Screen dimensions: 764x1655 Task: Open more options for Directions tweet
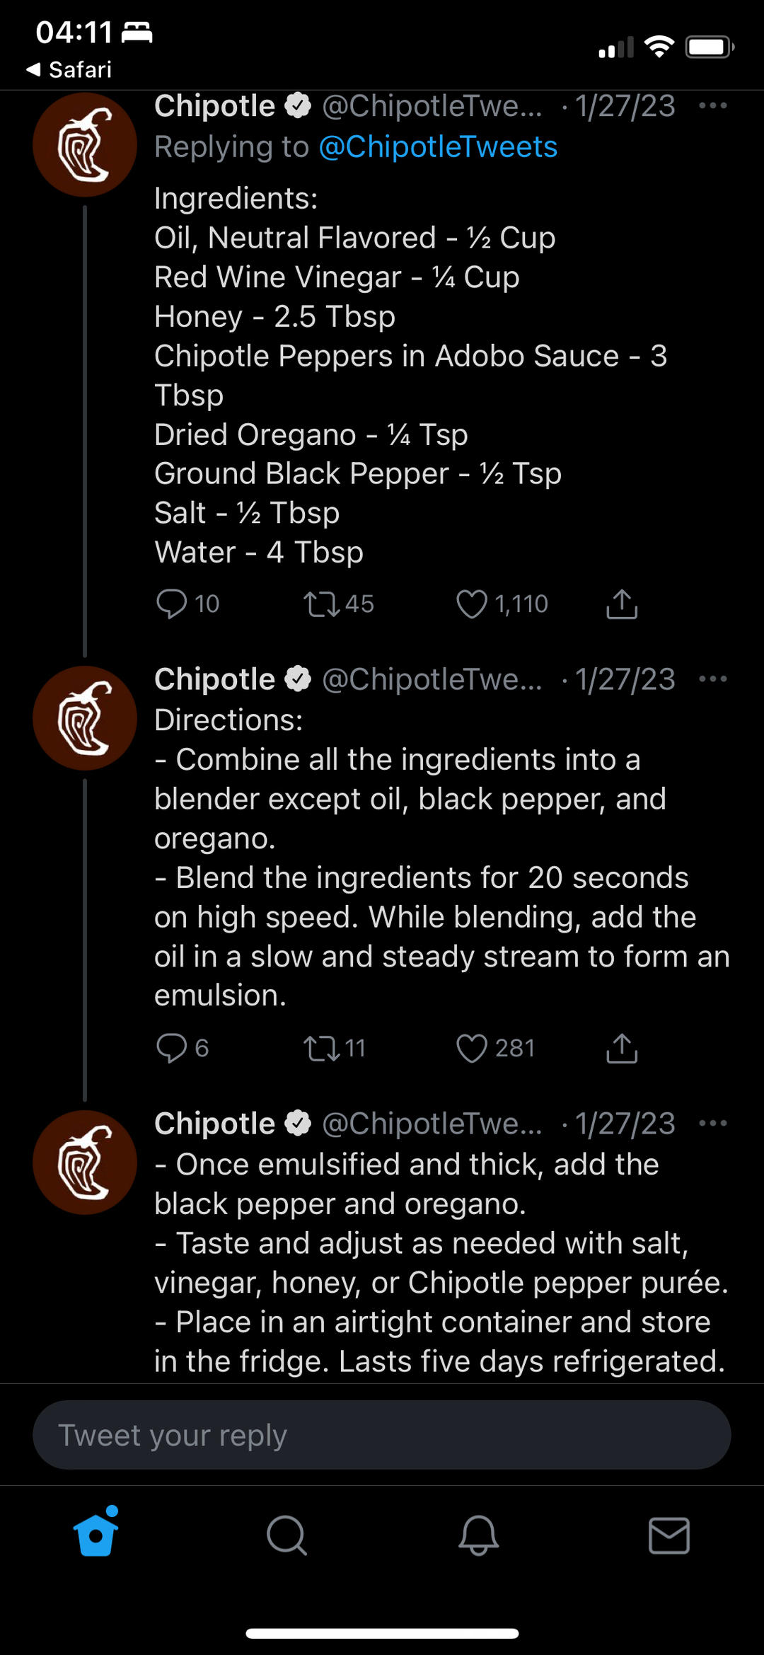(x=712, y=679)
